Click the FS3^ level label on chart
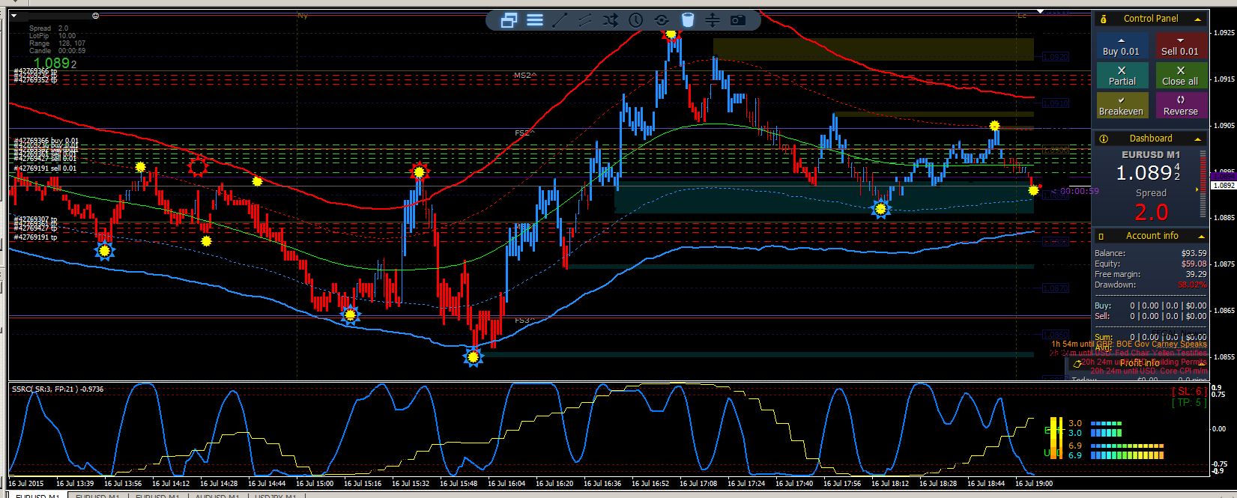 click(x=524, y=321)
